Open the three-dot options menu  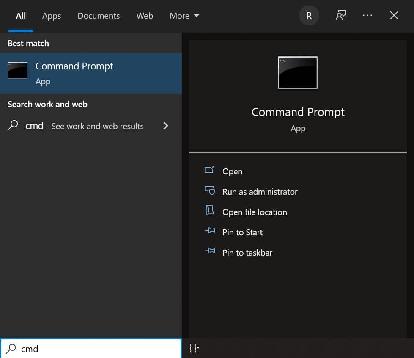367,16
